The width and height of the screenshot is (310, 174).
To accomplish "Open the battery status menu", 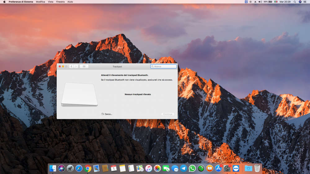I will pos(268,2).
